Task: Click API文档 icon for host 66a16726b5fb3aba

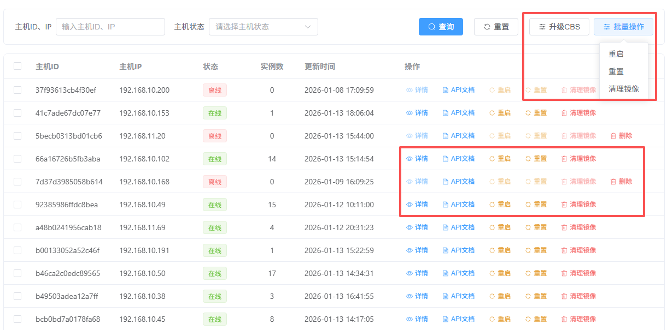Action: 445,159
